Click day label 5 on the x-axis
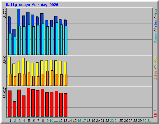Viewport: 159px width, 124px height. (29, 121)
